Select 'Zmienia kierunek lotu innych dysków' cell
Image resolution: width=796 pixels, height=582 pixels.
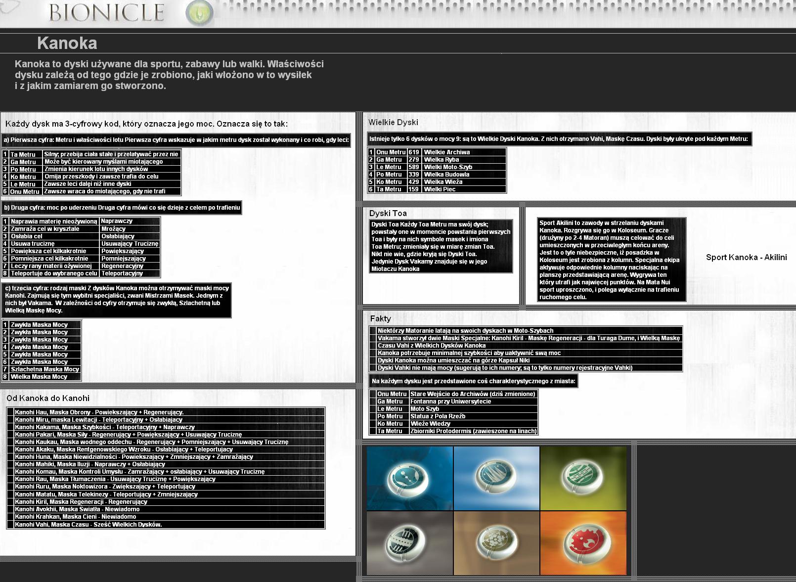coord(111,169)
